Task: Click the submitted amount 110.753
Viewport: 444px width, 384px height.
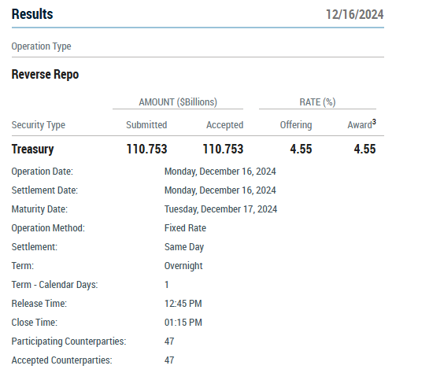Action: pos(146,150)
